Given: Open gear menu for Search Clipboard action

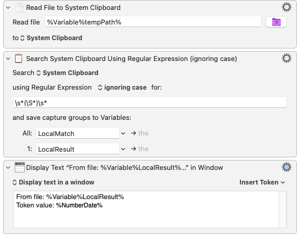Looking at the screenshot, I should [x=286, y=58].
